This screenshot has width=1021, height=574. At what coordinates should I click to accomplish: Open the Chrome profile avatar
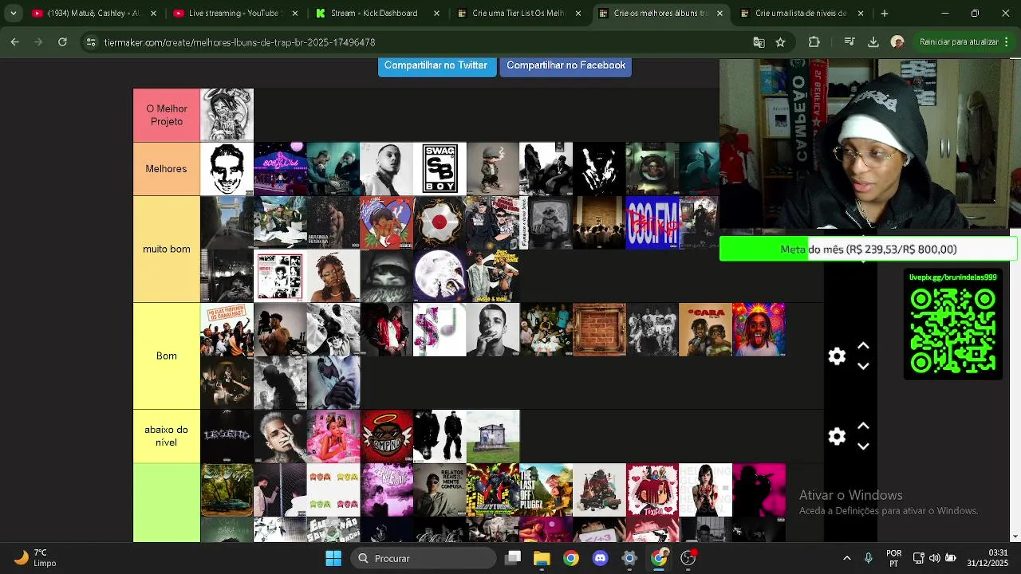tap(897, 42)
